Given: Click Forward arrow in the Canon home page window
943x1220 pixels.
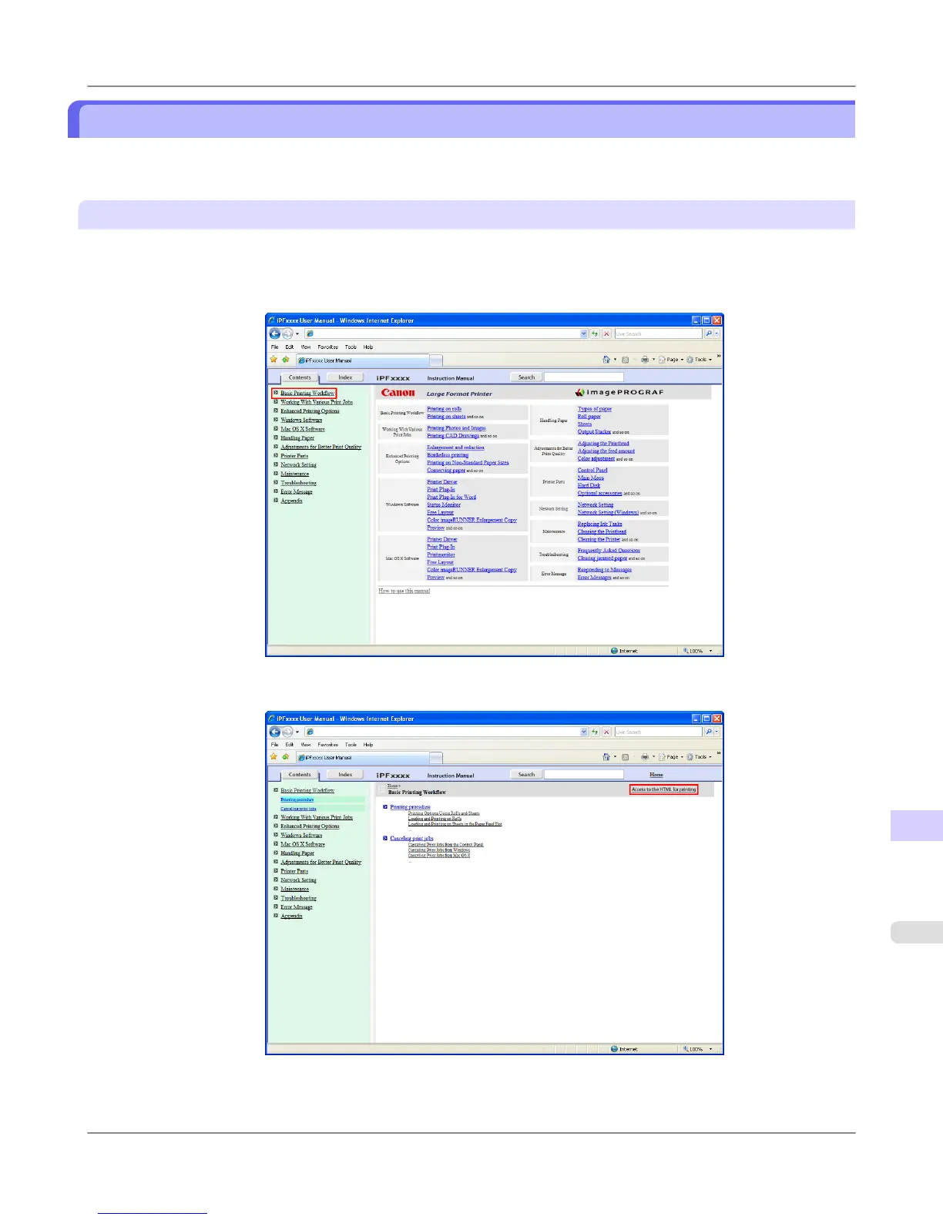Looking at the screenshot, I should coord(287,333).
